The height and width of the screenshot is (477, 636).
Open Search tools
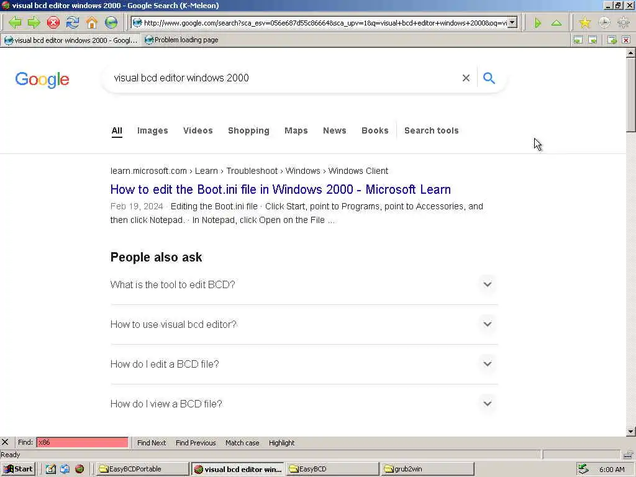tap(432, 130)
